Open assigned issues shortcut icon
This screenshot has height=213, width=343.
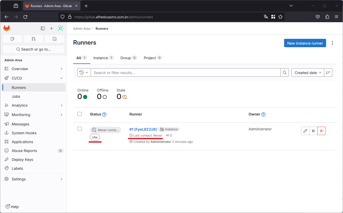tap(12, 39)
